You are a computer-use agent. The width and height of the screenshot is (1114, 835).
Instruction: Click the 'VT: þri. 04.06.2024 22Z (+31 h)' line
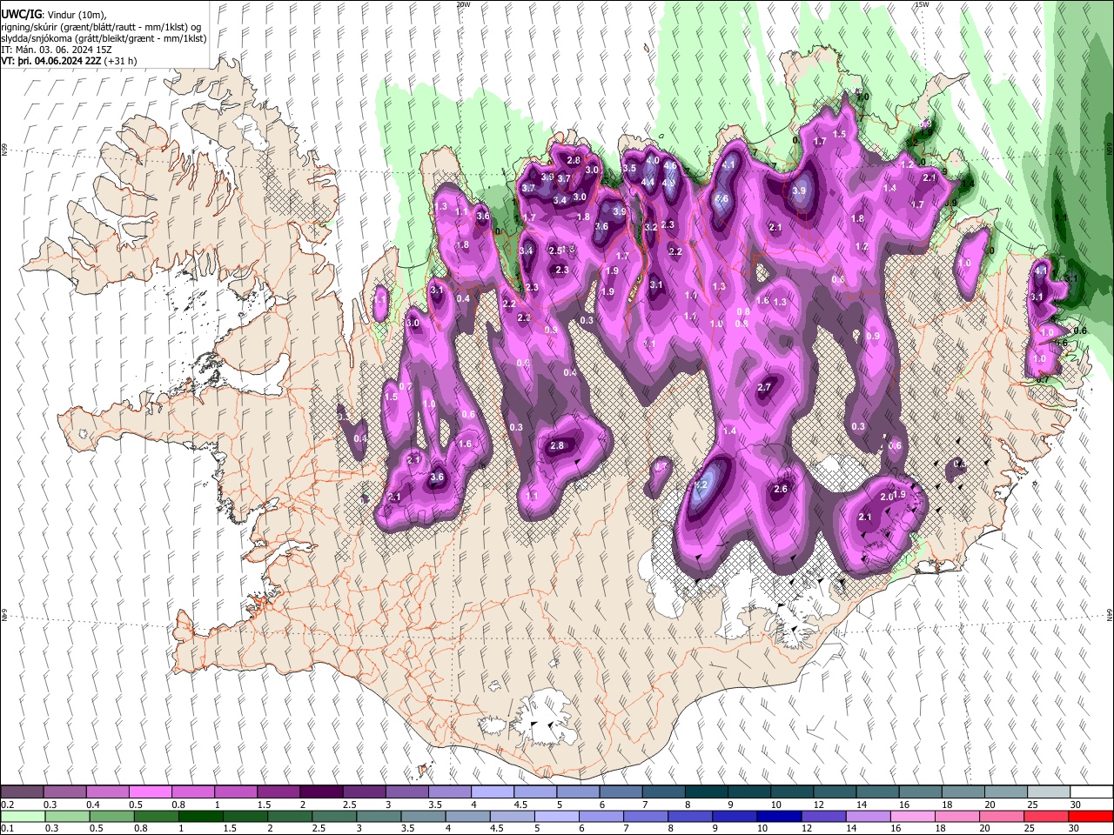point(68,61)
